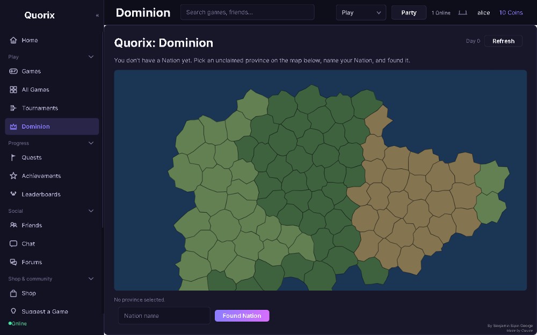Screen dimensions: 537x335
Task: Click the Shop bag icon
Action: (13, 293)
